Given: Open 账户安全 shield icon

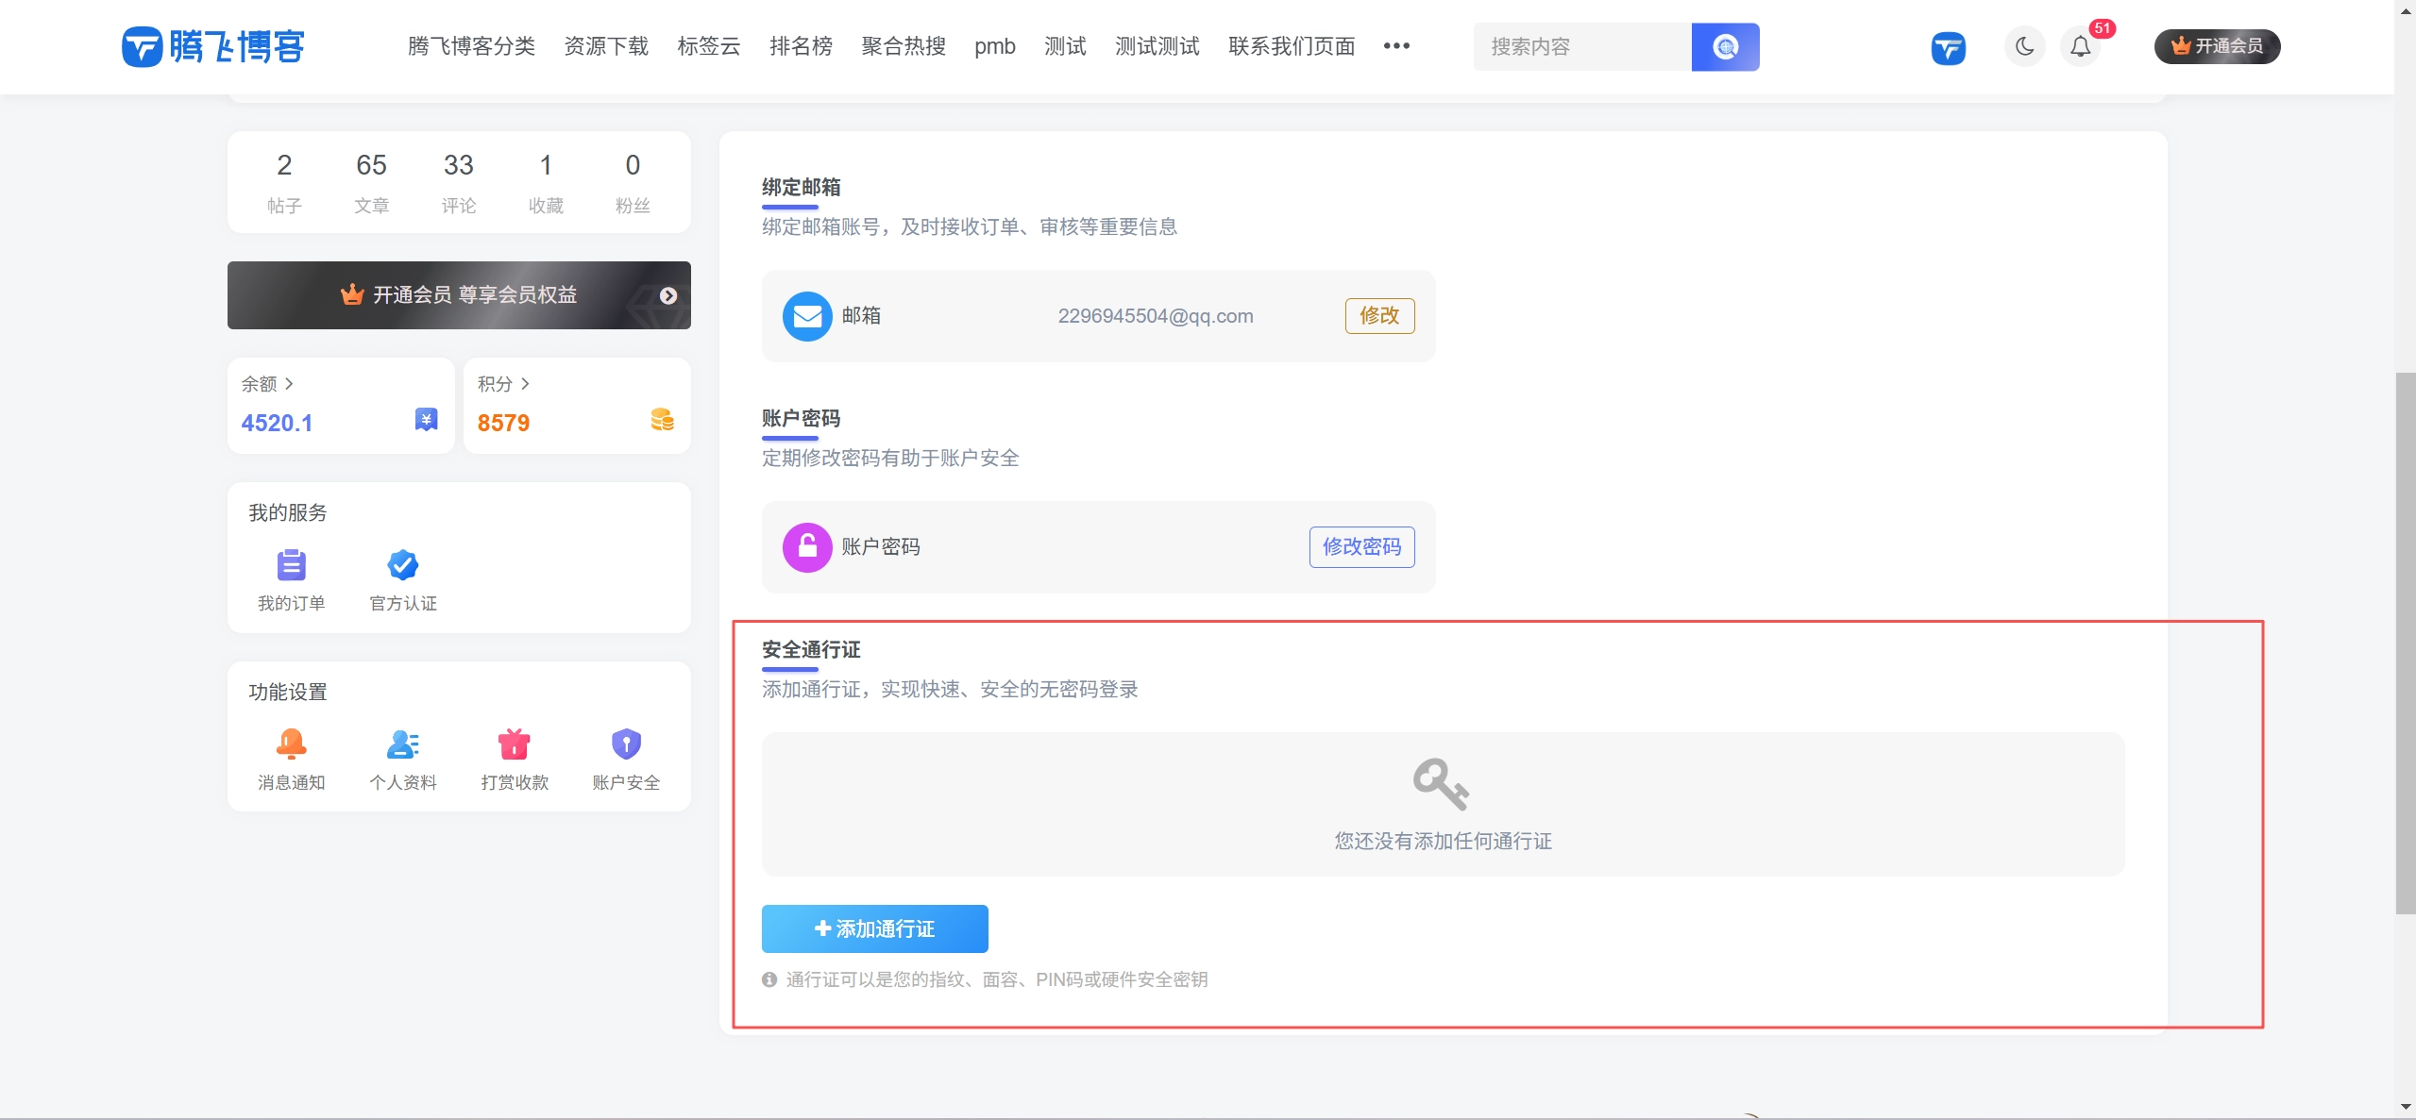Looking at the screenshot, I should pos(625,744).
